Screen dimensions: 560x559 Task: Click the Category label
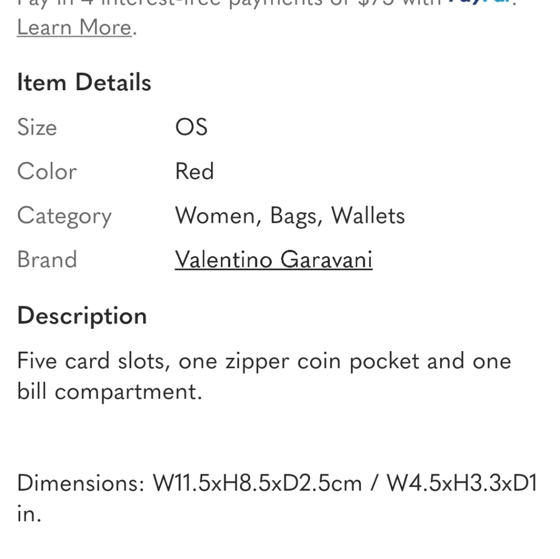click(64, 216)
